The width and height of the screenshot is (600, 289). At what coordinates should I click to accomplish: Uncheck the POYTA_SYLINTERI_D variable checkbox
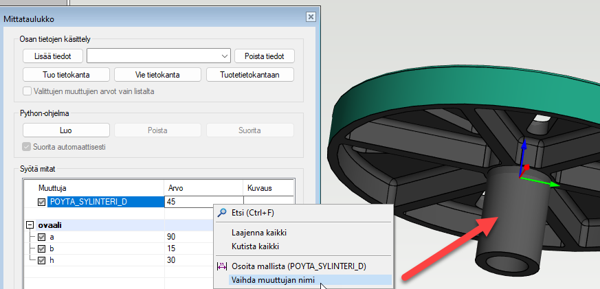pos(42,202)
